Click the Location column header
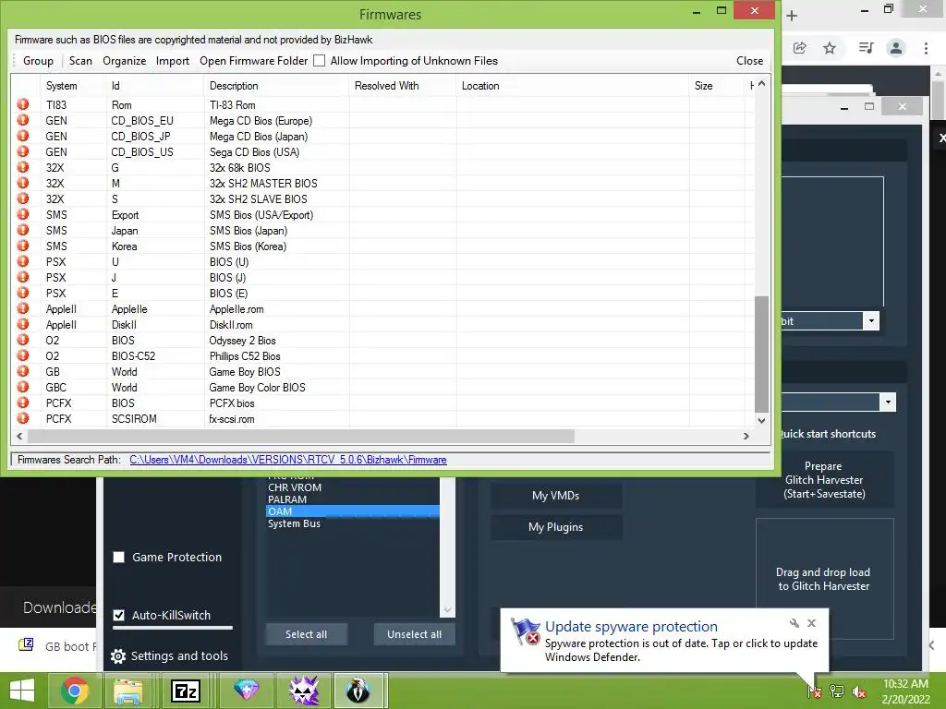 [573, 86]
